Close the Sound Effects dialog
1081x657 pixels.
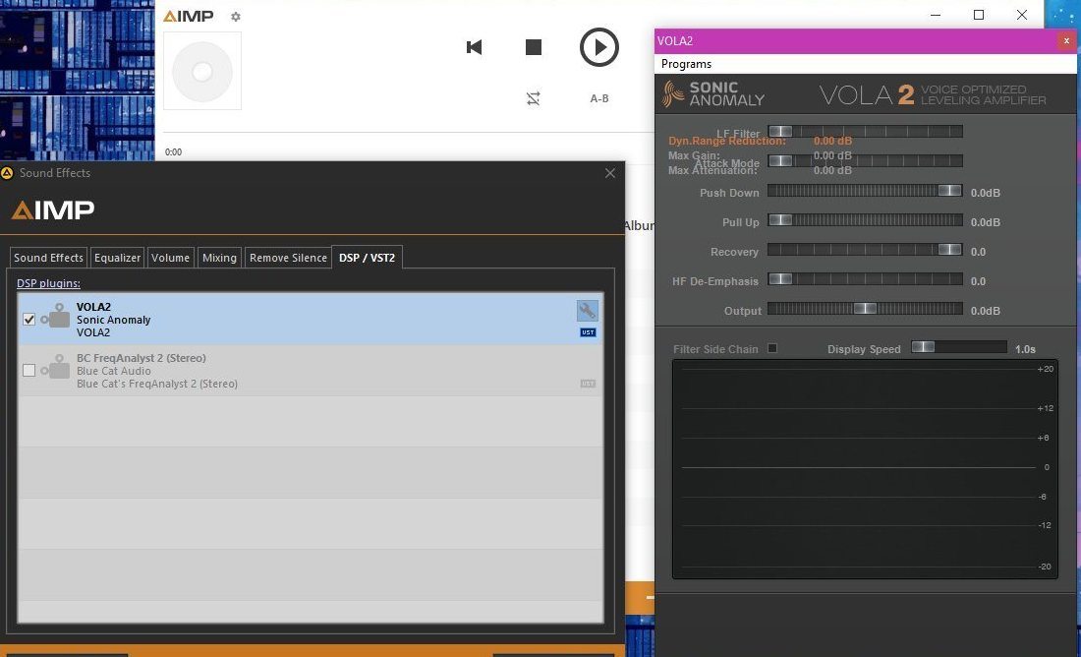[610, 173]
